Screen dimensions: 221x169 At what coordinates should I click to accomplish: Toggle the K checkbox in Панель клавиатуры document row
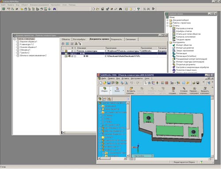coord(75,51)
